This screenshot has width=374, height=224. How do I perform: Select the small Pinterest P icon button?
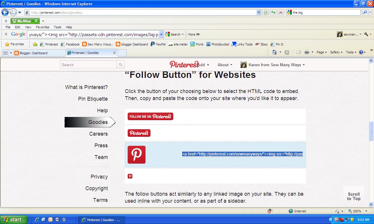(x=130, y=176)
